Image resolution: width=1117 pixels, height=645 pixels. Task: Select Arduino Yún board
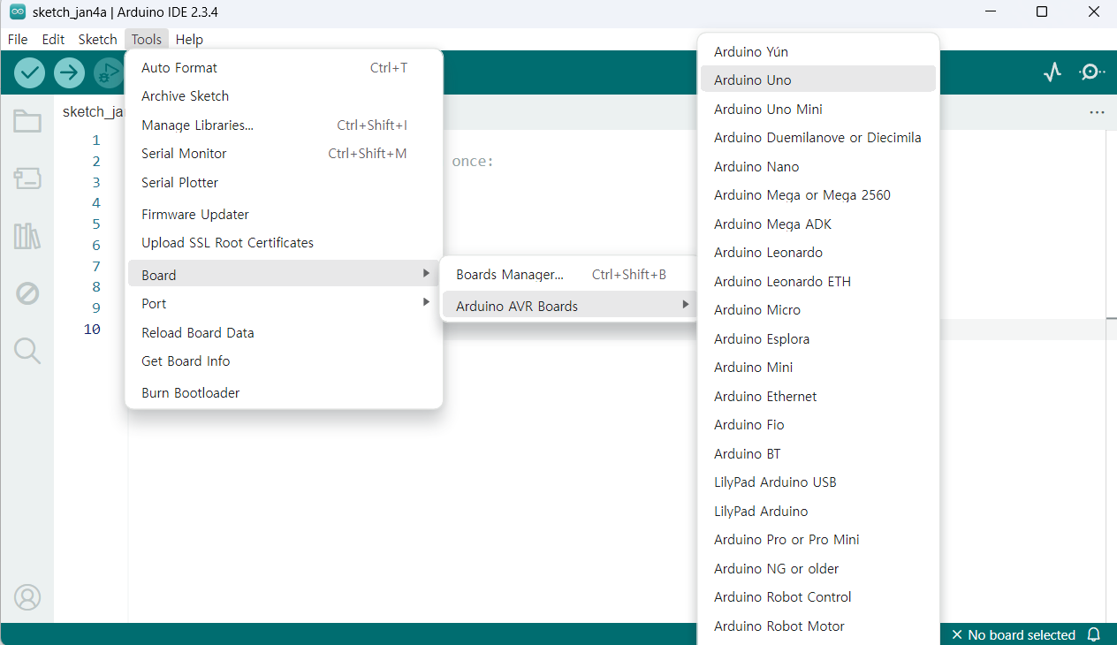818,51
